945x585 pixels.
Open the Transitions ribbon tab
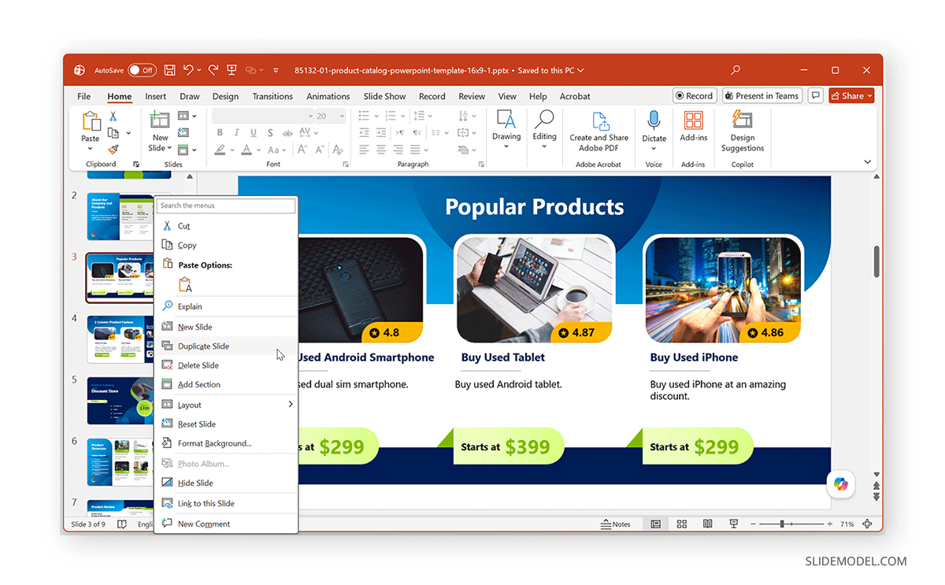[x=272, y=96]
